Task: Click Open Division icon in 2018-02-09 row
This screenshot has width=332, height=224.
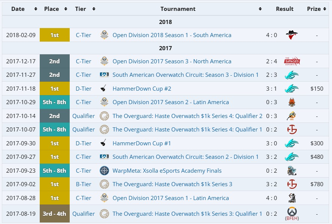Action: (x=104, y=35)
